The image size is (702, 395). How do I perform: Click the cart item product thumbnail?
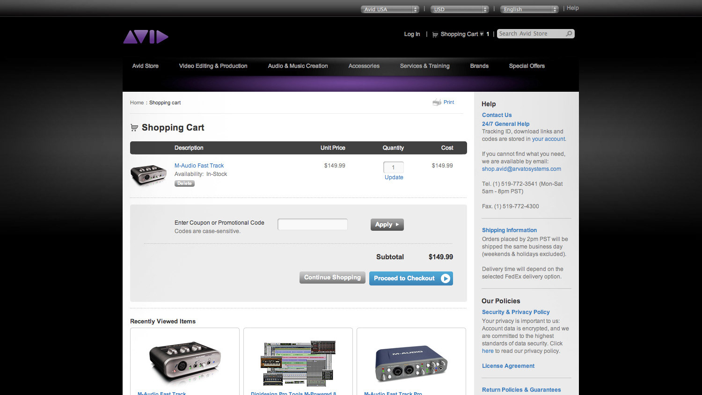(x=148, y=175)
